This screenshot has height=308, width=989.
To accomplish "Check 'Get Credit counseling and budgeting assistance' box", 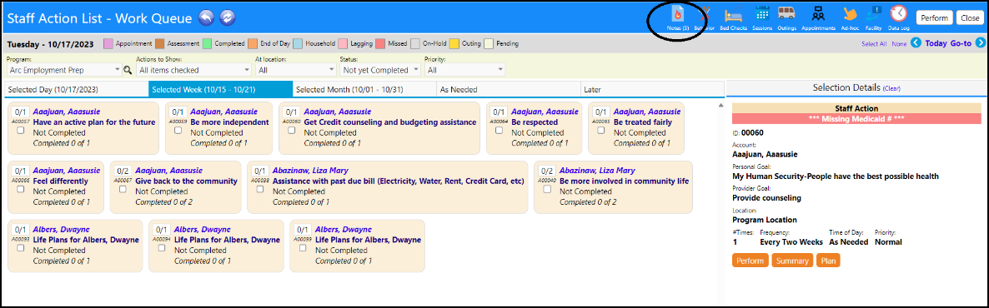I will pyautogui.click(x=291, y=131).
